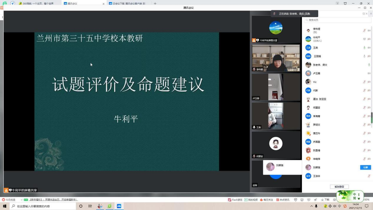Unmute 李柃煜's microphone
Image resolution: width=373 pixels, height=210 pixels.
[x=364, y=30]
